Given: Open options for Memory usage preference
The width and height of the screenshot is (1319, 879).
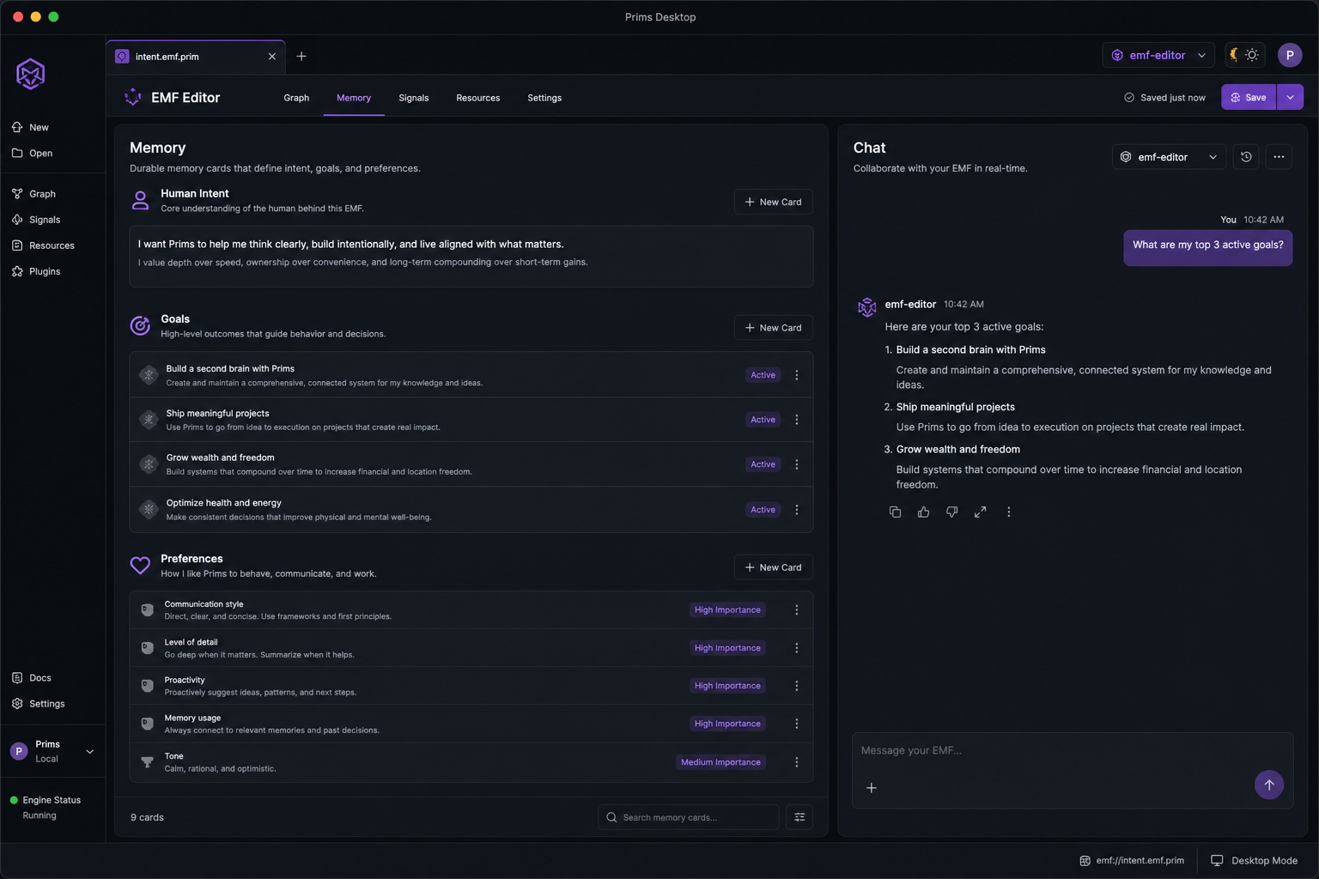Looking at the screenshot, I should [797, 724].
